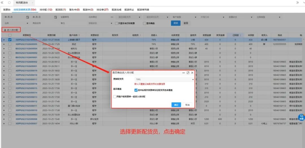This screenshot has width=305, height=148.
Task: Click the home icon in top bar
Action: tap(9, 3)
